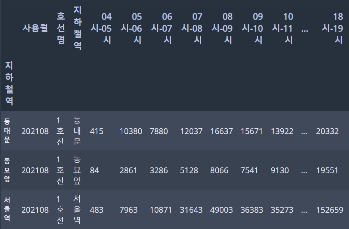Click value 8066 in 동묘앞 row
Viewport: 349px width, 229px height.
click(x=219, y=170)
